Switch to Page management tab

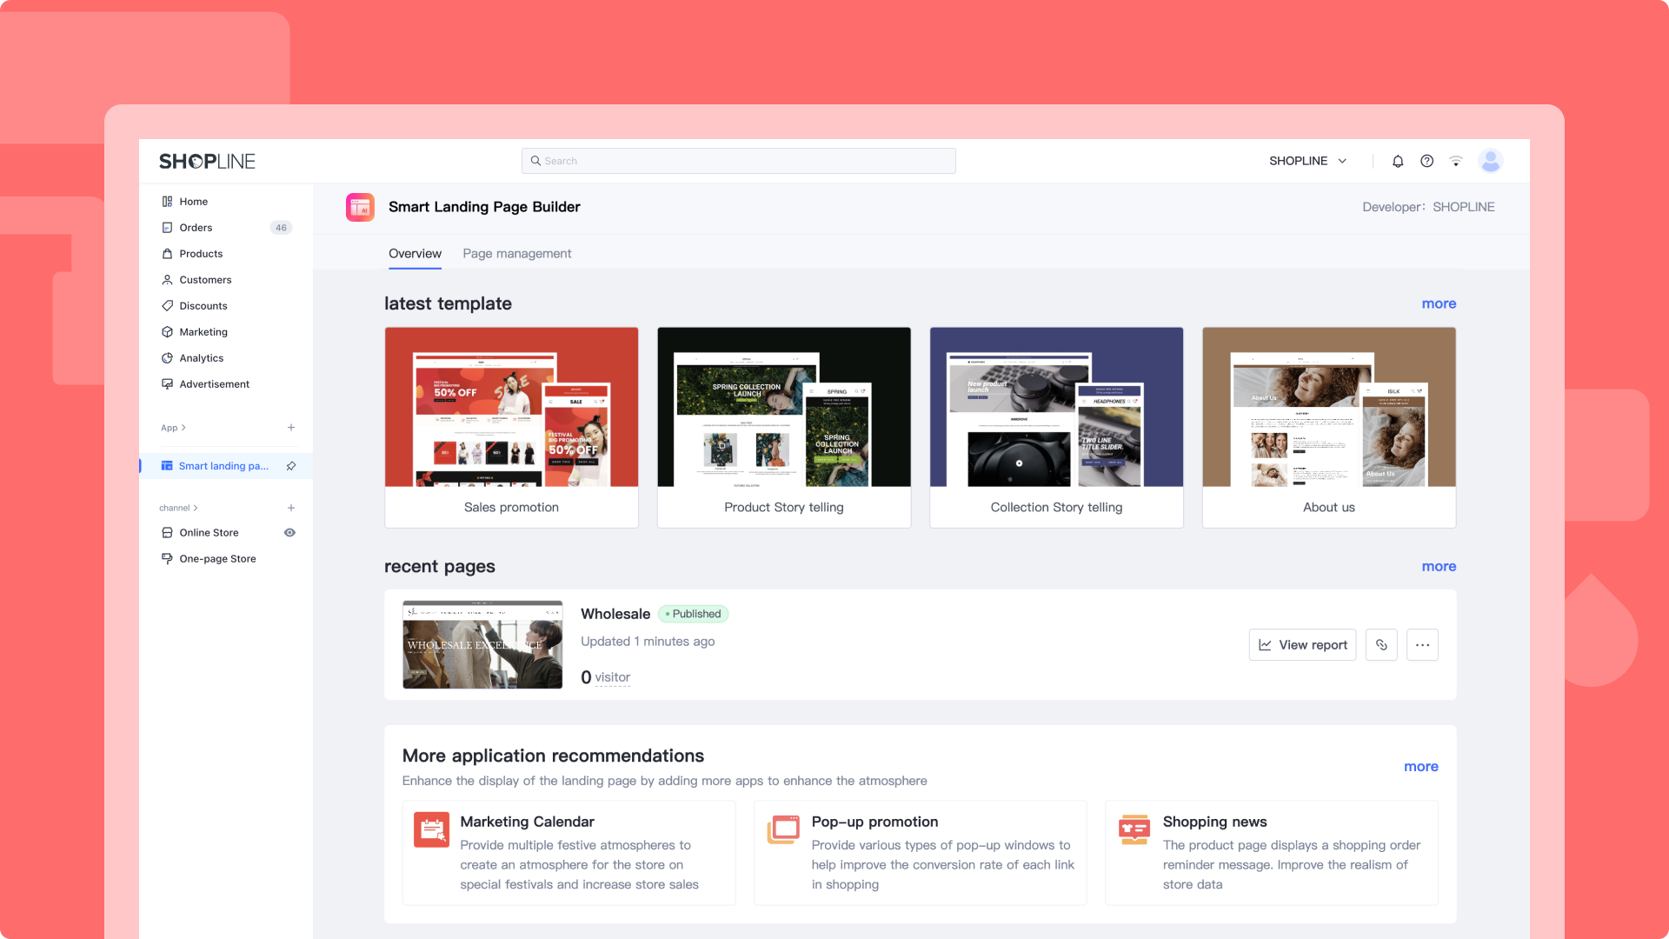pyautogui.click(x=516, y=254)
